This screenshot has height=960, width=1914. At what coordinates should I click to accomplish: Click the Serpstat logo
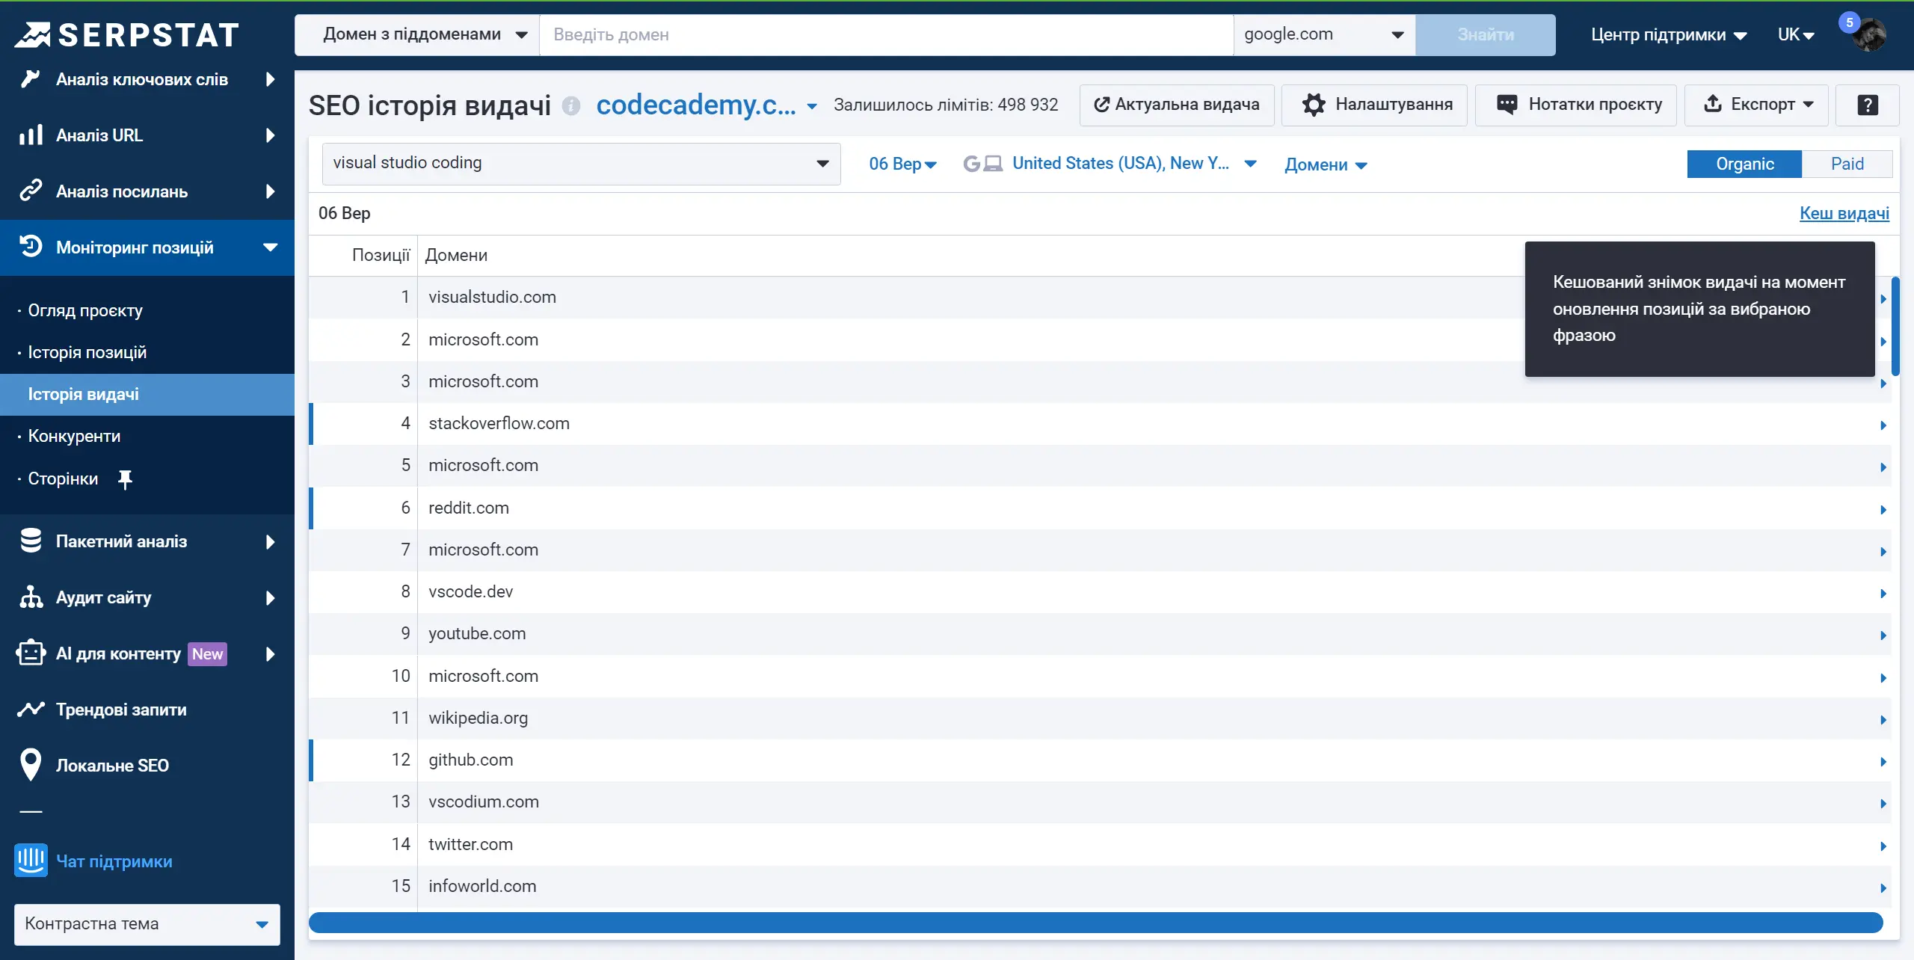pyautogui.click(x=127, y=34)
